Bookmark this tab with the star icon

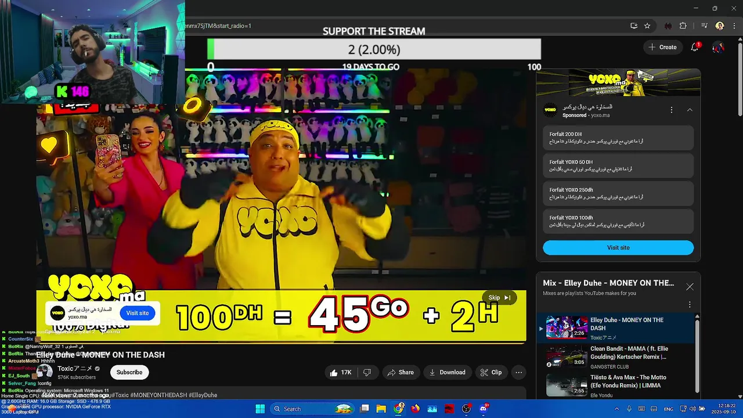647,26
